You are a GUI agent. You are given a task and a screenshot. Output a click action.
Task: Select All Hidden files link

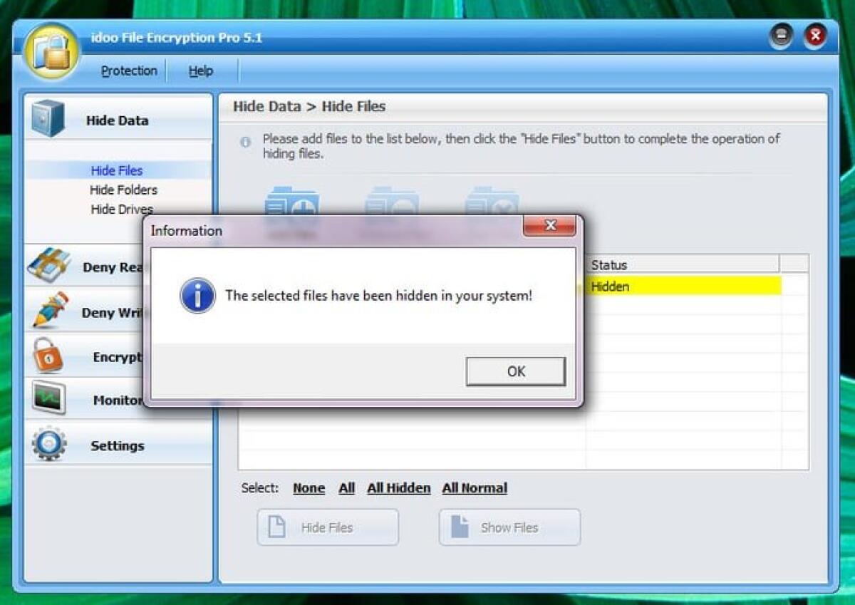tap(398, 488)
